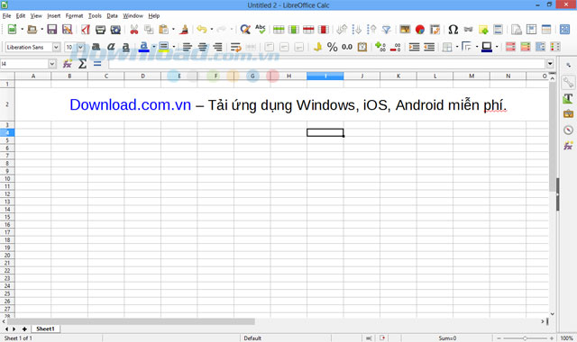This screenshot has height=342, width=577.
Task: Open the Edit menu
Action: [21, 16]
